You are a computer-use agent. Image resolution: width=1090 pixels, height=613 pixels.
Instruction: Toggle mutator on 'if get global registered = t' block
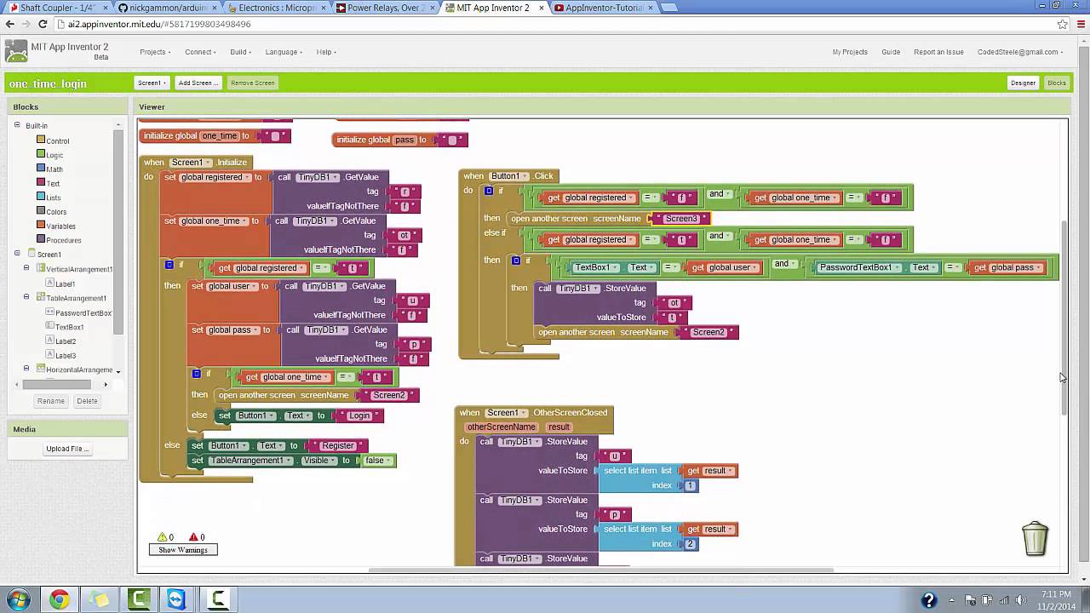click(169, 265)
